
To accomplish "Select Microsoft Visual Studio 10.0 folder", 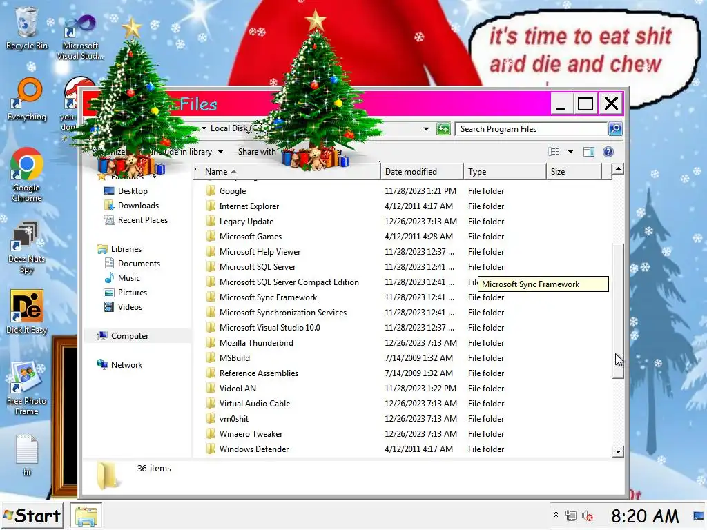I will [x=270, y=328].
